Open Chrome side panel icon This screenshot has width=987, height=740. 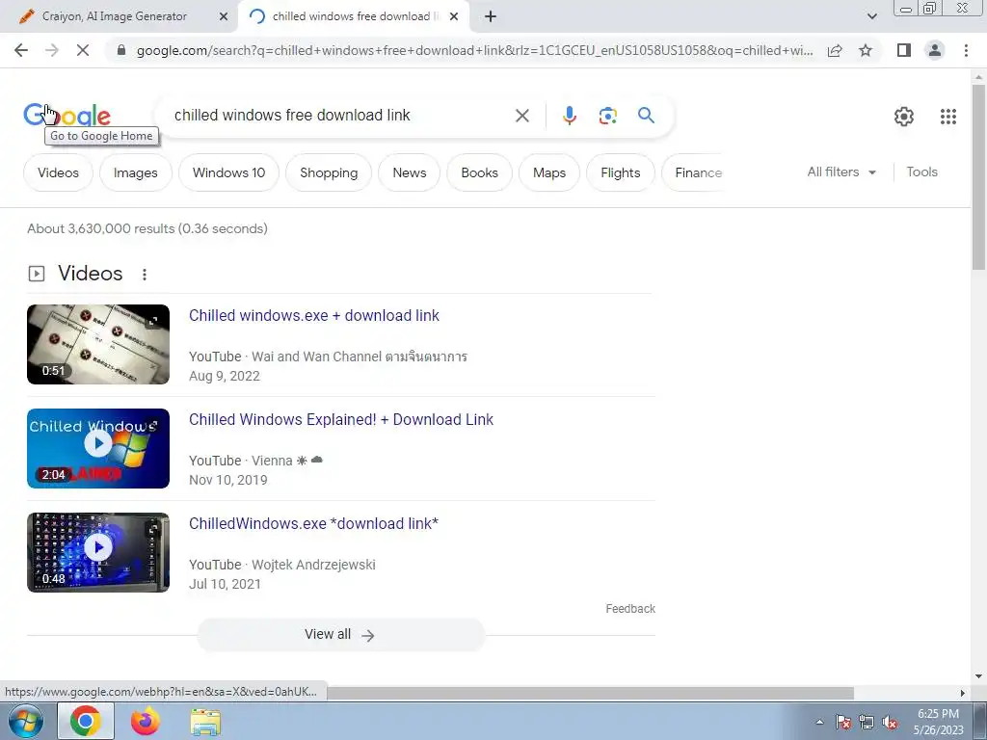pos(904,50)
